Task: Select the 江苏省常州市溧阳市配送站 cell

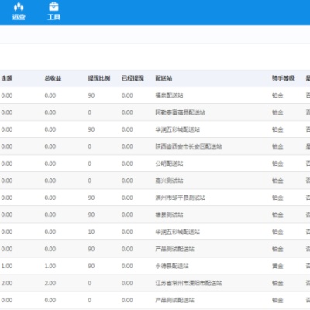Action: (x=188, y=283)
